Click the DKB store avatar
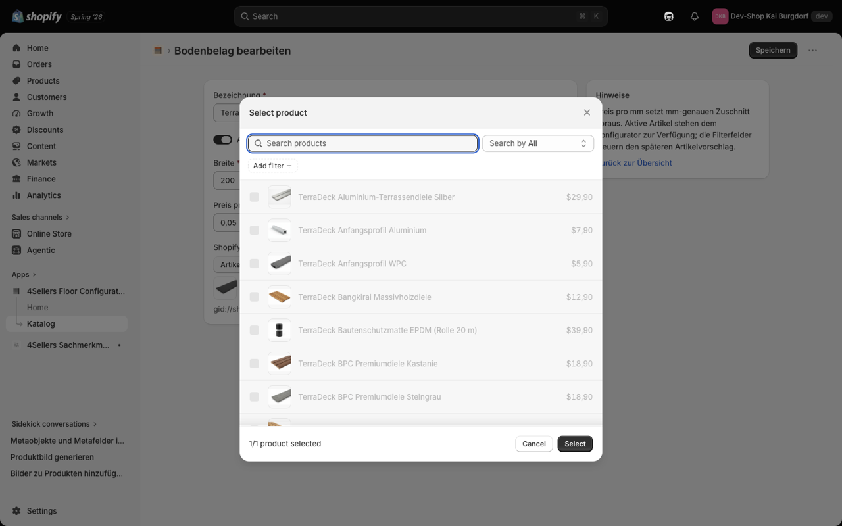 pyautogui.click(x=720, y=16)
